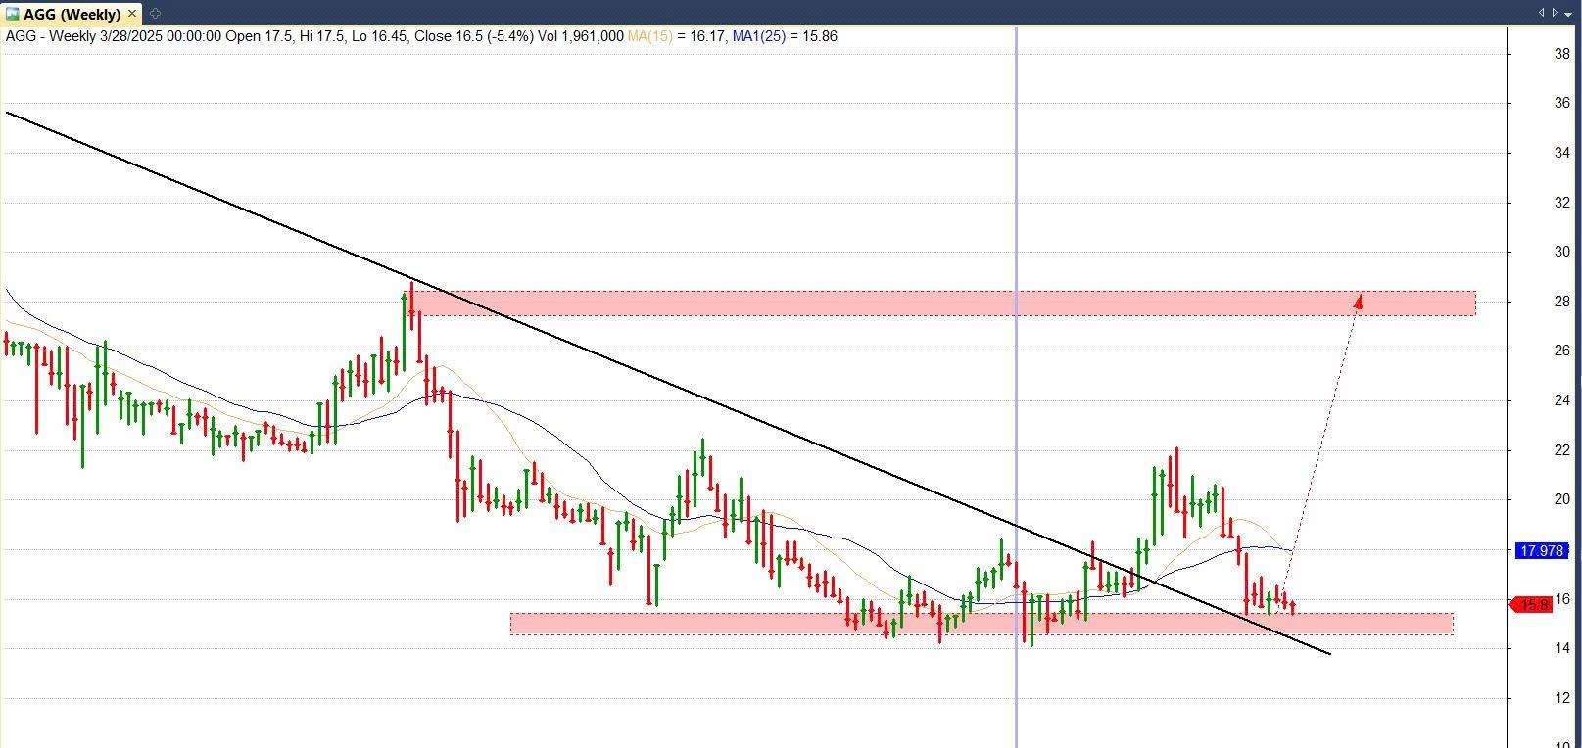Viewport: 1582px width, 748px height.
Task: Click the candle at the 28.8 peak
Action: click(411, 294)
